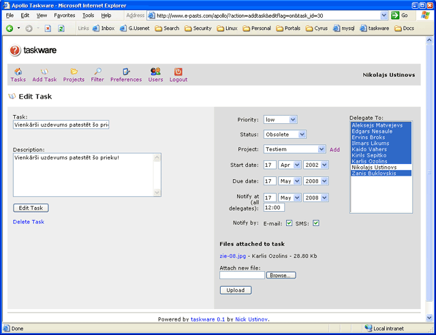Click the page scrollbar up arrow
Viewport: 436px width, 335px height.
[429, 40]
